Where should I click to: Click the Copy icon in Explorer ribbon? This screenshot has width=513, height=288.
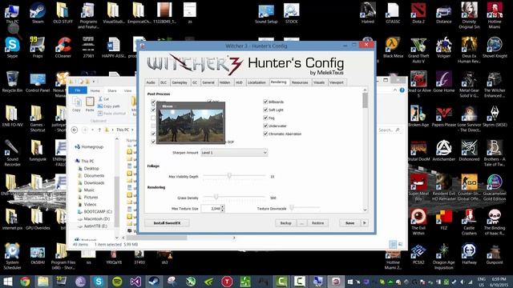click(x=77, y=105)
